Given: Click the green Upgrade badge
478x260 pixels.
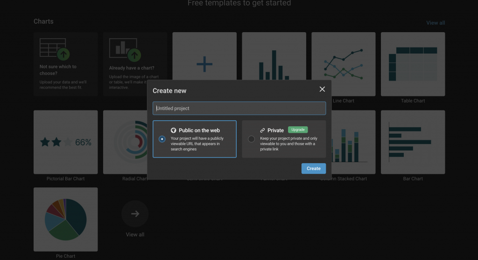Looking at the screenshot, I should tap(298, 130).
